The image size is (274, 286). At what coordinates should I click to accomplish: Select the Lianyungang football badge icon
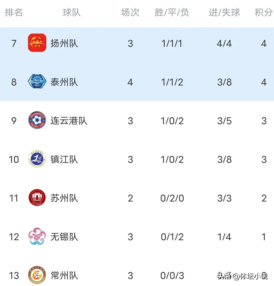(37, 120)
